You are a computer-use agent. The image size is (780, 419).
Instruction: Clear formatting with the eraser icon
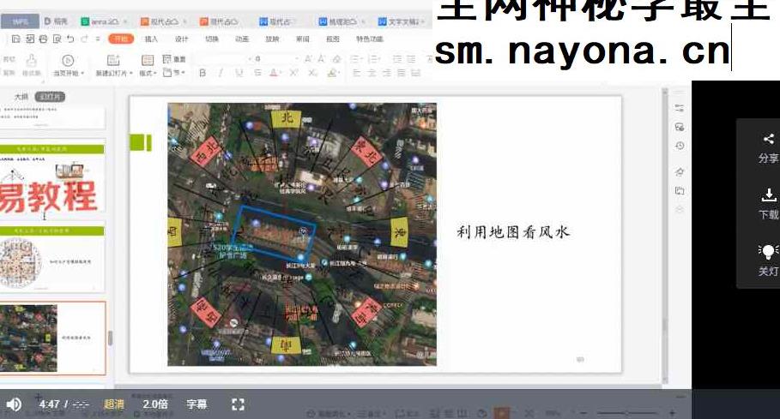[x=337, y=59]
